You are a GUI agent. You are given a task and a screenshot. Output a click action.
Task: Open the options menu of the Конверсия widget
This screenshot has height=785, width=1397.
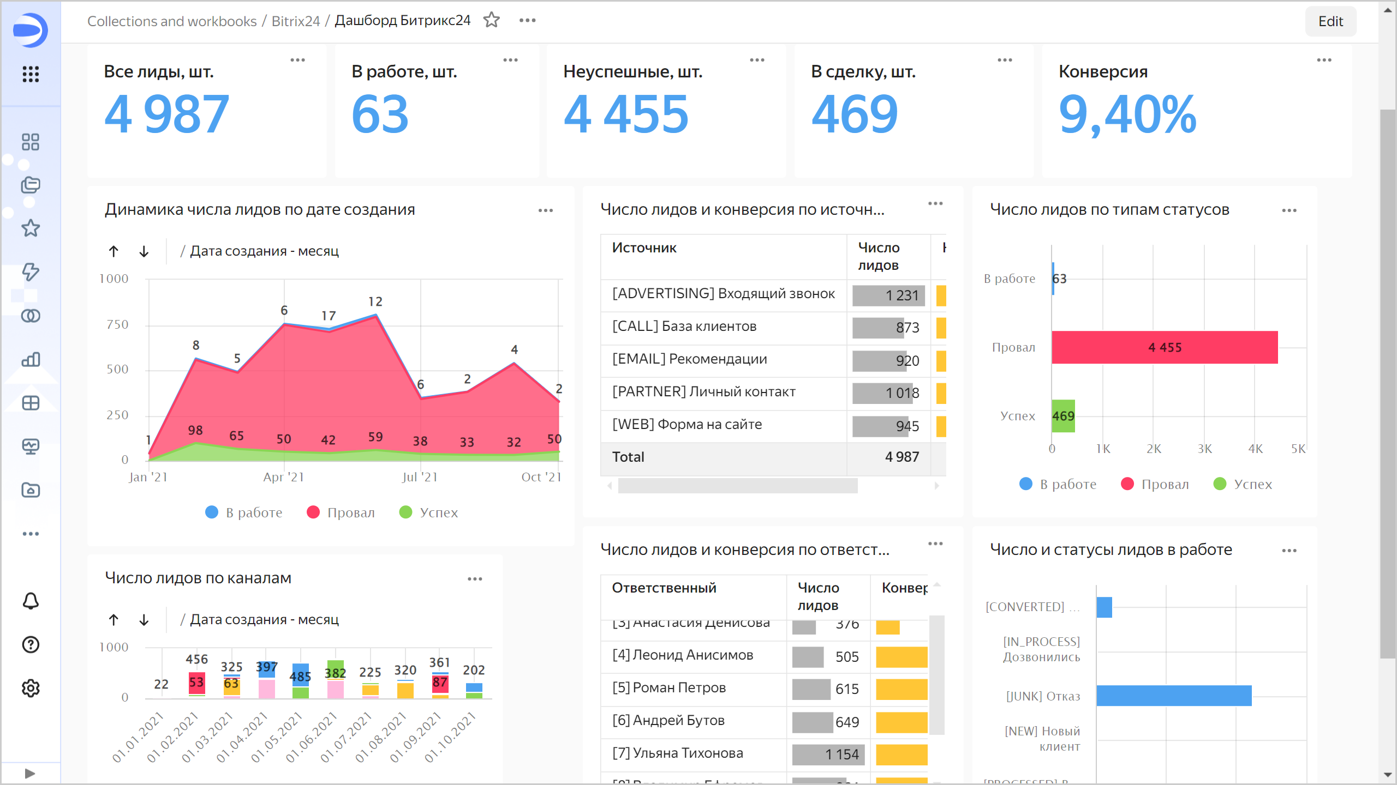point(1323,61)
